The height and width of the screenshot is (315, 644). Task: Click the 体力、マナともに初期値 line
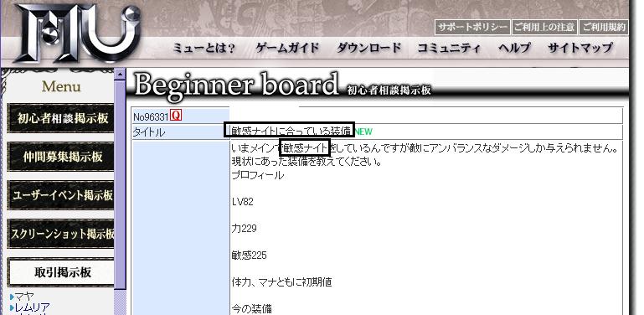click(281, 282)
